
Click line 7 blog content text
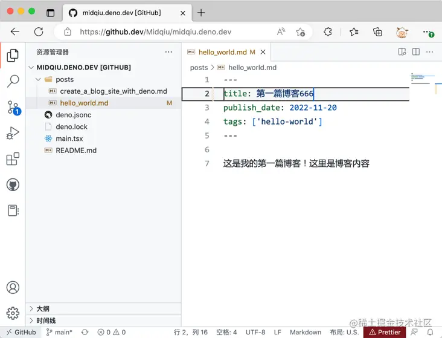(296, 163)
